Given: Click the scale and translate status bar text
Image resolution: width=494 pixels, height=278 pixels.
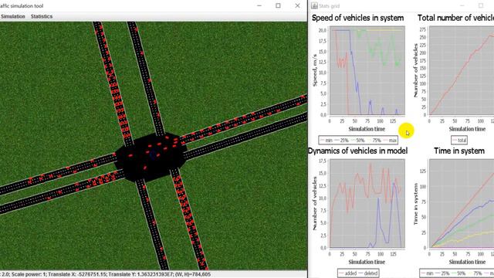Looking at the screenshot, I should pyautogui.click(x=106, y=275).
